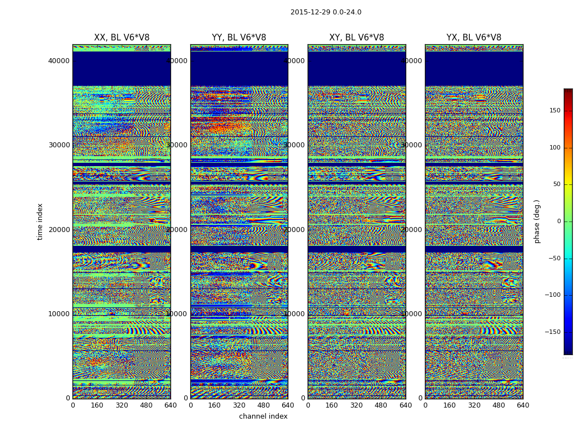Click the colorbar tick label '−100'
The height and width of the screenshot is (443, 581).
point(552,295)
